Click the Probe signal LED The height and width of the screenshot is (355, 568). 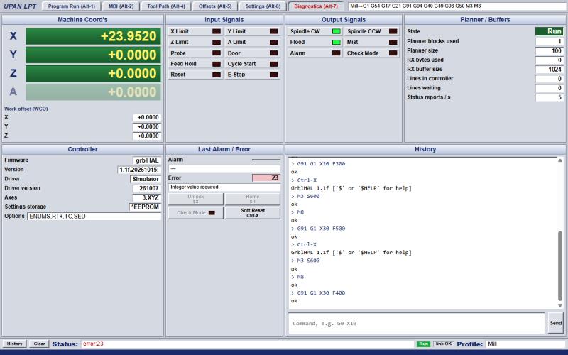point(217,53)
